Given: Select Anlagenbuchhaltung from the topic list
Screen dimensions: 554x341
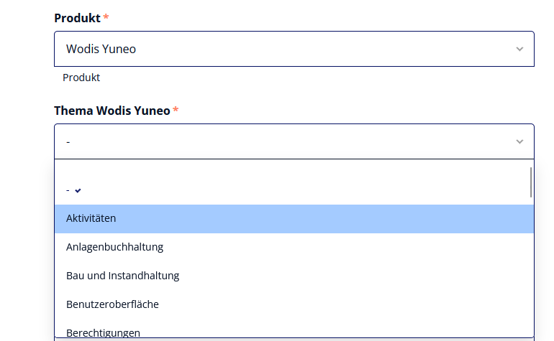Looking at the screenshot, I should point(294,247).
